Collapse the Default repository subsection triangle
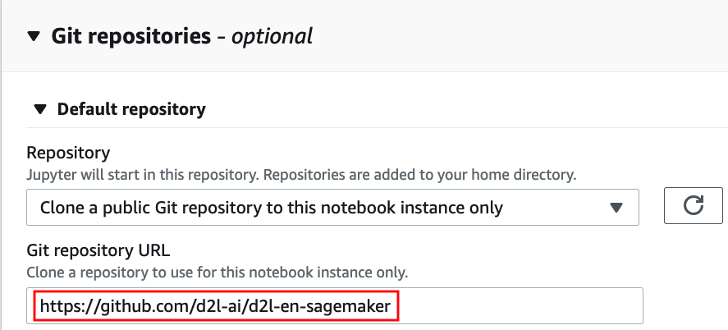 [39, 109]
